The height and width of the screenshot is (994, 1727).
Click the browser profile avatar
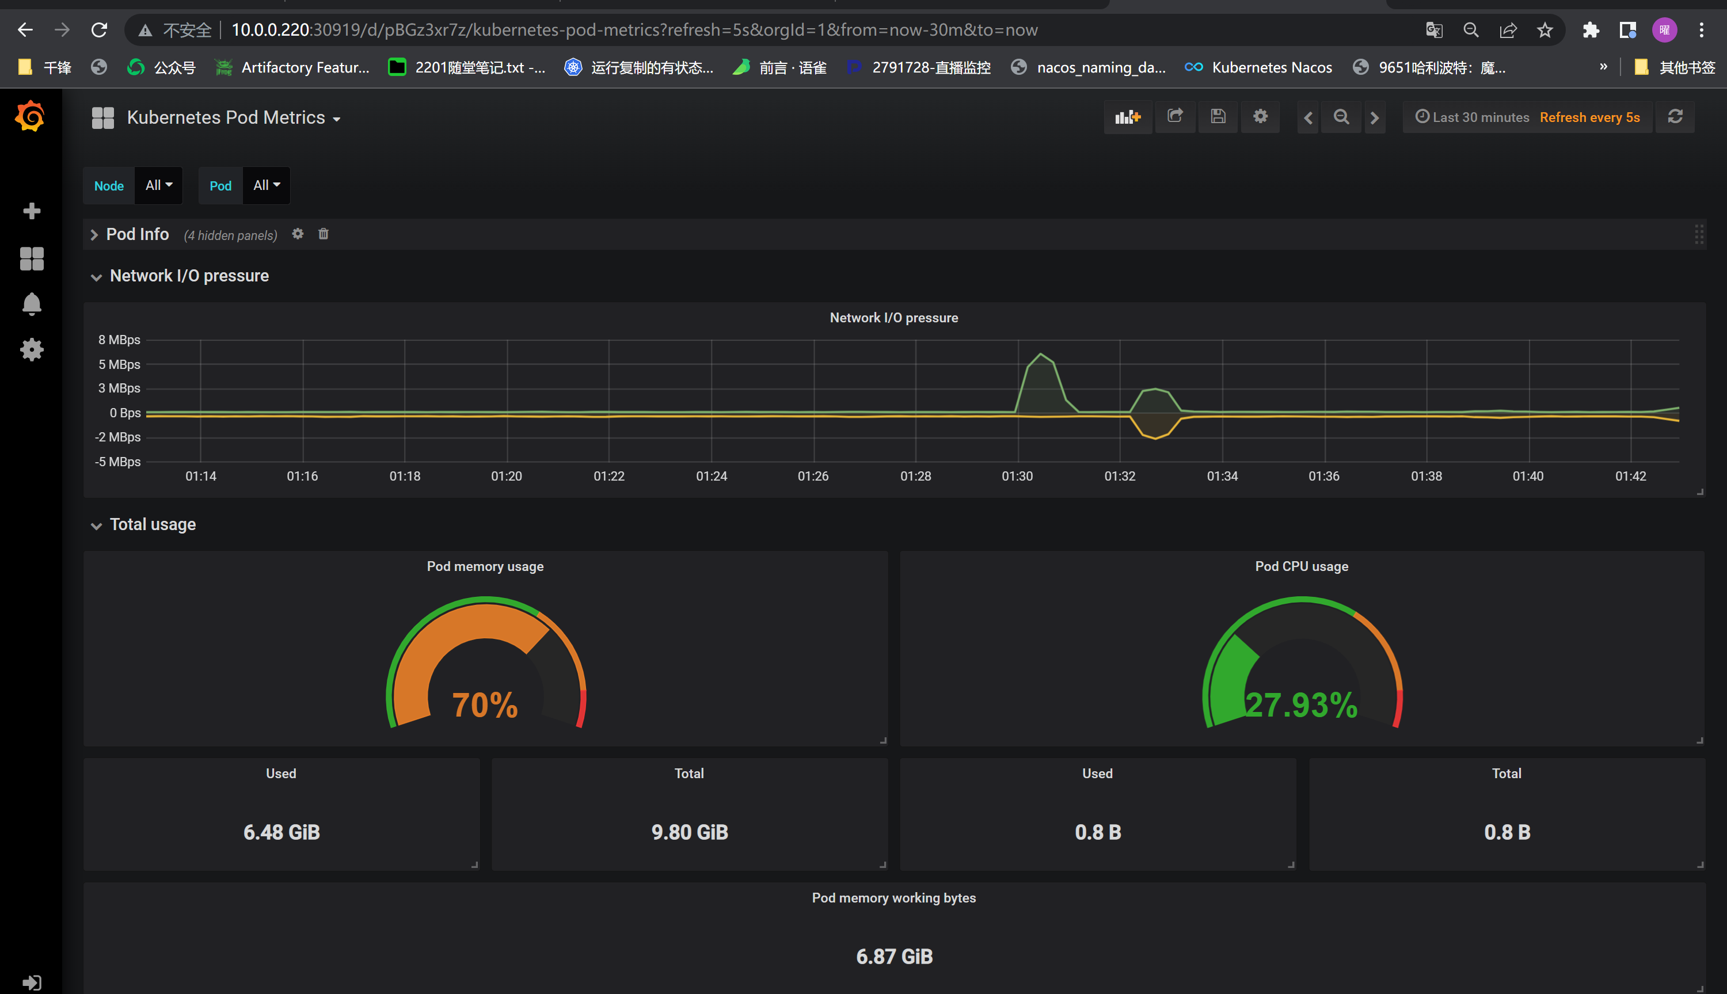(x=1665, y=30)
